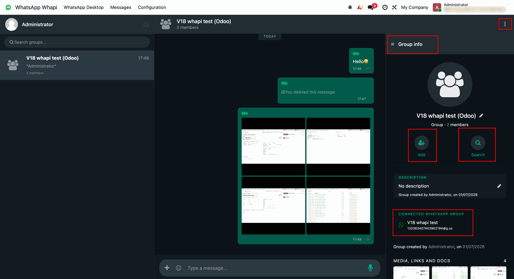This screenshot has width=514, height=279.
Task: Open bottom-left image in the message album
Action: (x=273, y=206)
